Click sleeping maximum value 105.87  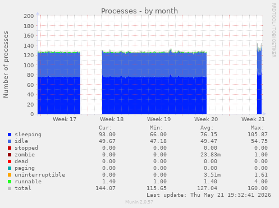tap(258, 135)
